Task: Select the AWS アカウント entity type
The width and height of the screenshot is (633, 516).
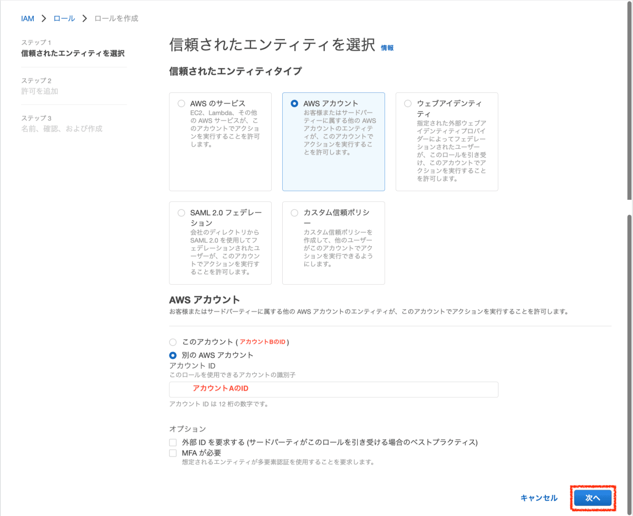Action: [295, 103]
